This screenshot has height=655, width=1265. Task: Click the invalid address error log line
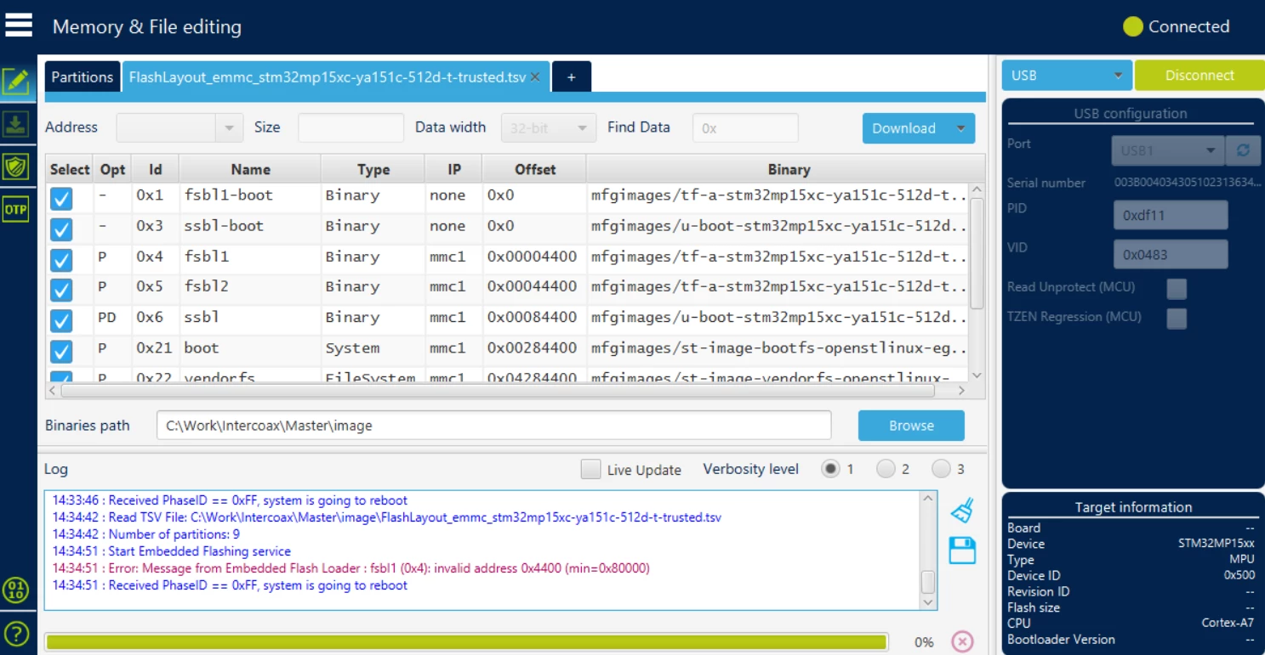pos(350,568)
